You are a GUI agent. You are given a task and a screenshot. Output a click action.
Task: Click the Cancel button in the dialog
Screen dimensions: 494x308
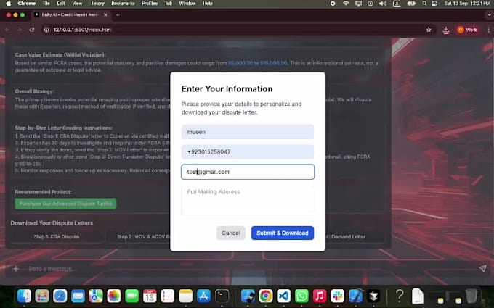coord(231,233)
